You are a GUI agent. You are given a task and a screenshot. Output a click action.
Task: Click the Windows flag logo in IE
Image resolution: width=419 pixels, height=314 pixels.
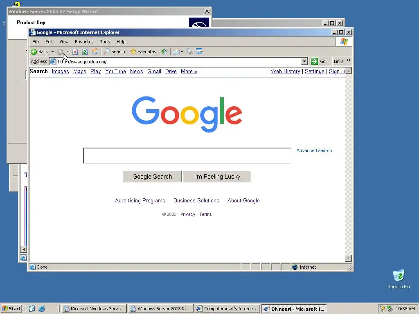[x=344, y=42]
